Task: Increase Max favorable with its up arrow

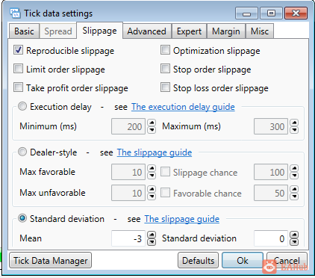Action: click(x=152, y=168)
